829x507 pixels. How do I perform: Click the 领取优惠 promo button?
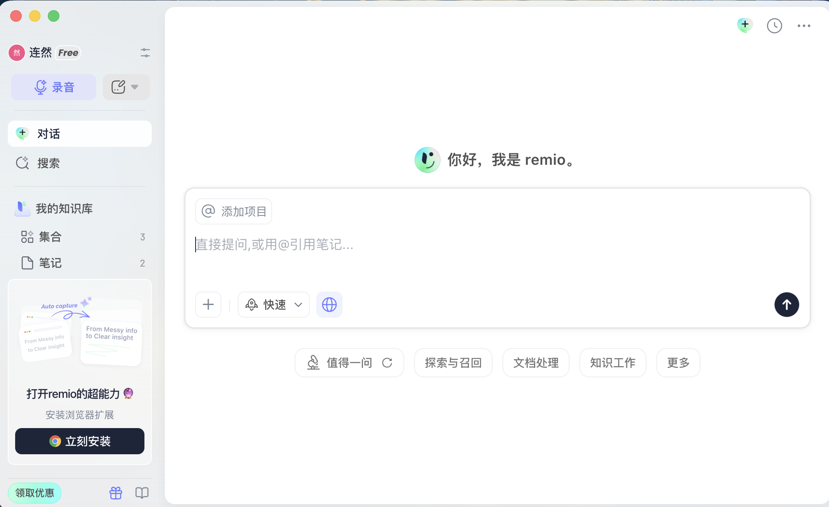(35, 493)
